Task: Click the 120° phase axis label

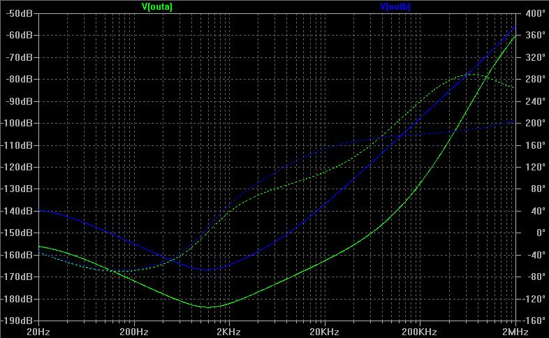Action: (x=535, y=167)
